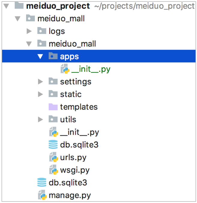The width and height of the screenshot is (197, 203).
Task: Collapse the meiduo_project root arrow
Action: [6, 6]
